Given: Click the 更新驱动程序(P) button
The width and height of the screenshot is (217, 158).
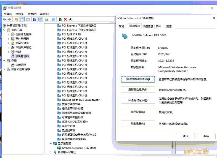Looking at the screenshot, I should click(x=138, y=90).
